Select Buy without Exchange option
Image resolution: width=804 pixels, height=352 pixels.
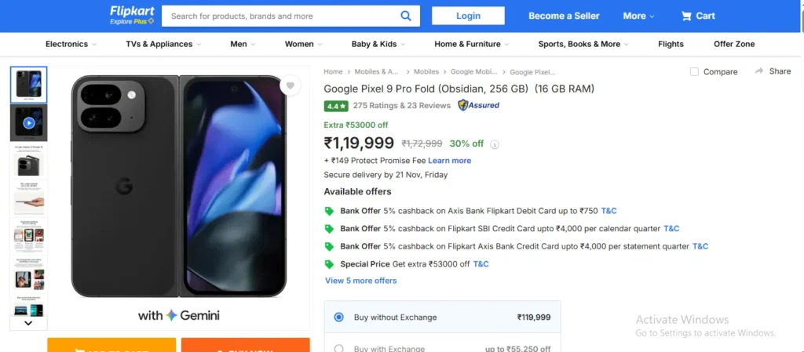pyautogui.click(x=339, y=318)
